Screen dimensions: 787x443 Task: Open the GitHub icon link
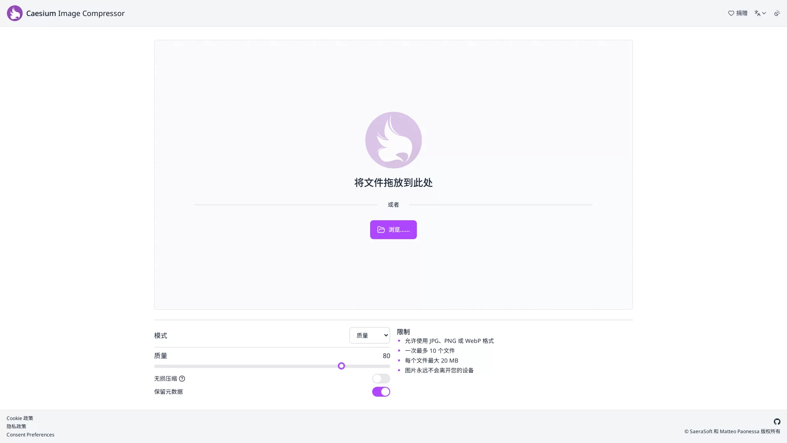pyautogui.click(x=777, y=422)
